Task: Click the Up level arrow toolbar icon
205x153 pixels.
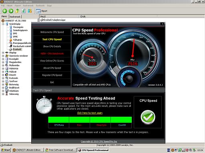Action: (17, 11)
